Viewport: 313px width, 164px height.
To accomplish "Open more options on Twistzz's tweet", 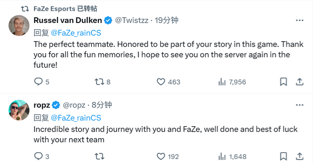I will click(299, 20).
